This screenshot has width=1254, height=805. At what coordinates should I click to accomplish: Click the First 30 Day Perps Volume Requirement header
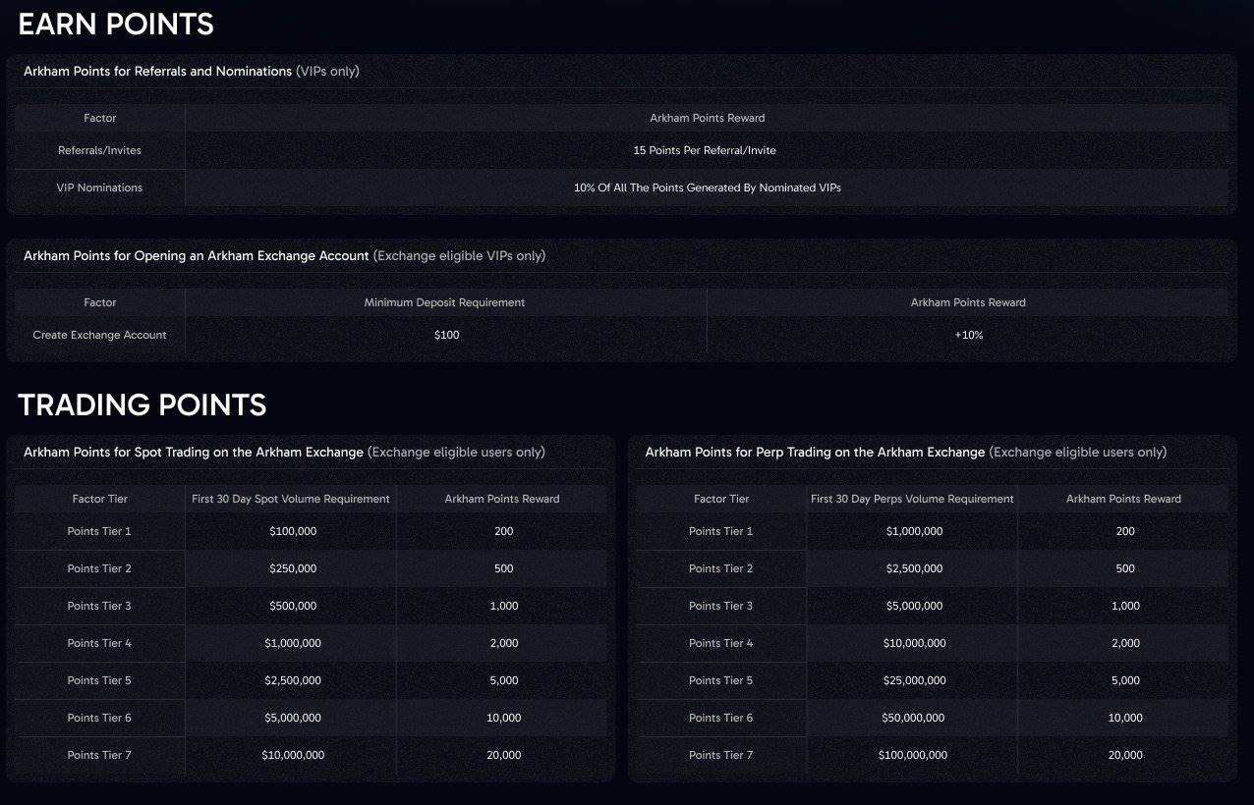coord(912,499)
